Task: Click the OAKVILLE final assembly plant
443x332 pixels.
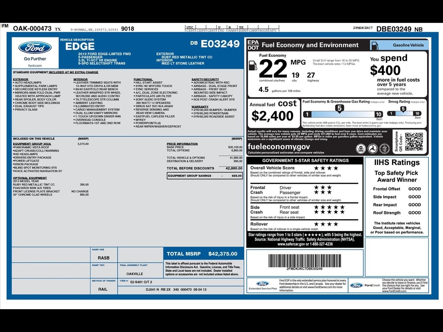Action: pyautogui.click(x=135, y=274)
